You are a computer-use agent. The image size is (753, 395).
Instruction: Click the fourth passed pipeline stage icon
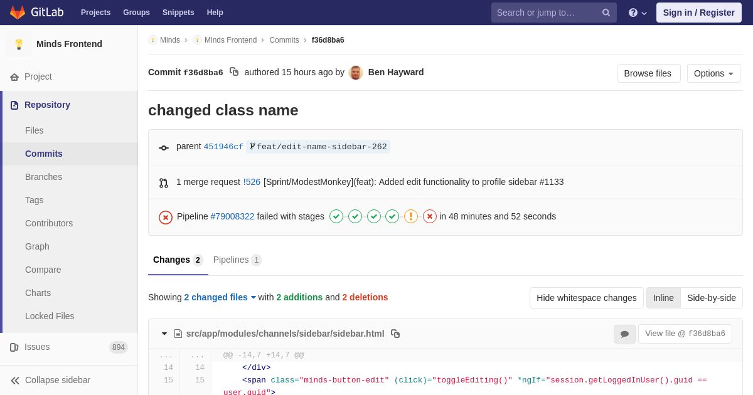pyautogui.click(x=392, y=216)
